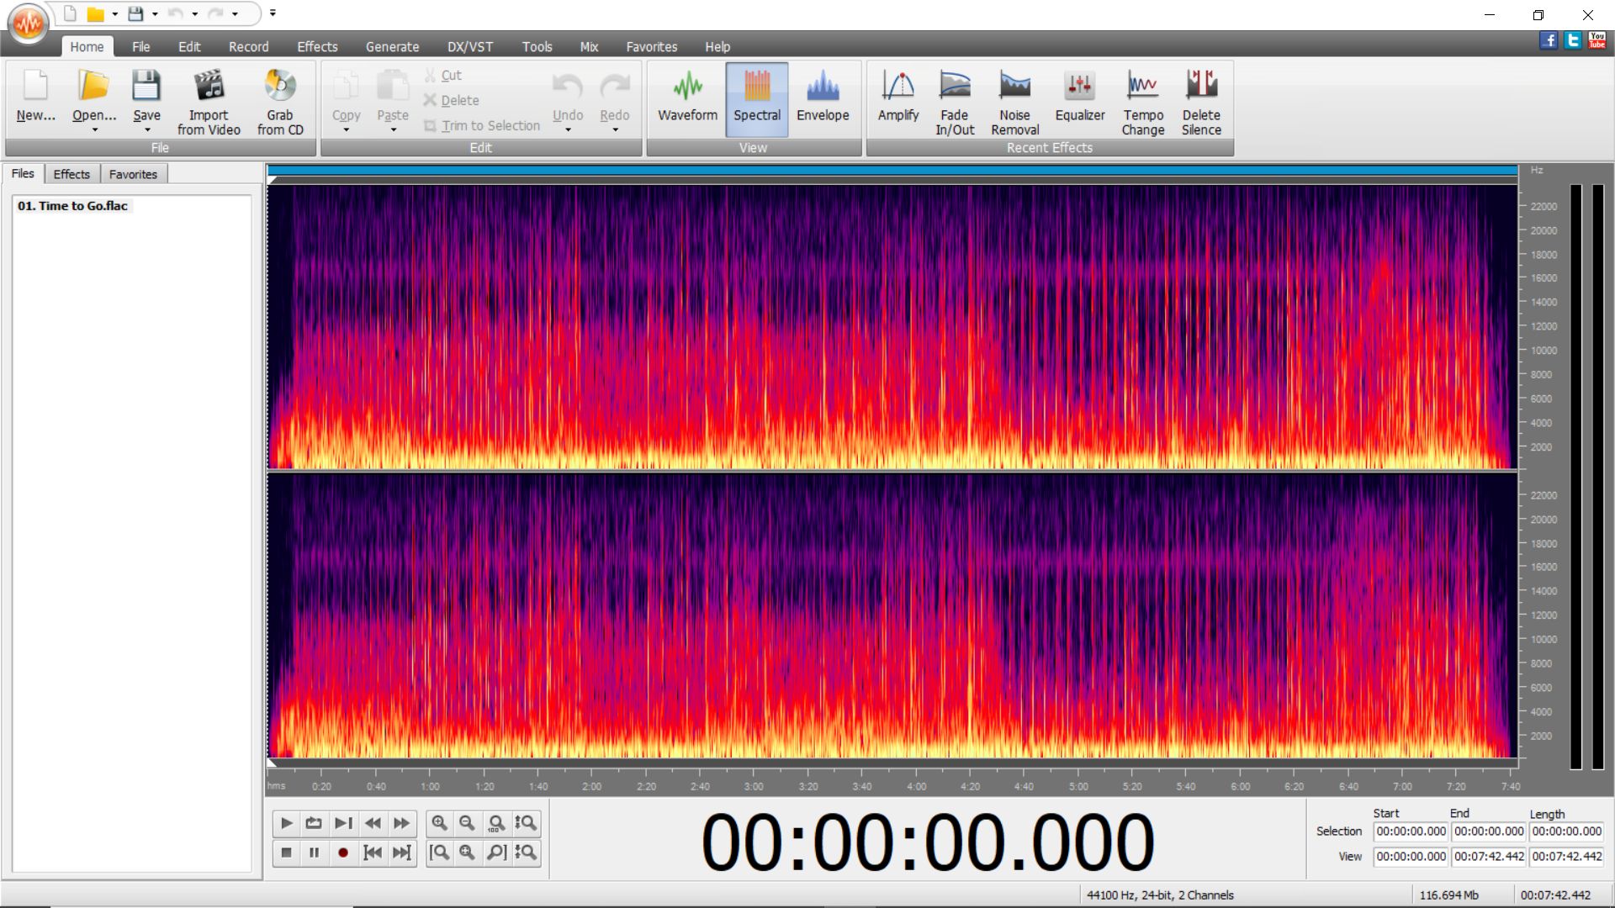
Task: Click the New... file button
Action: 35,101
